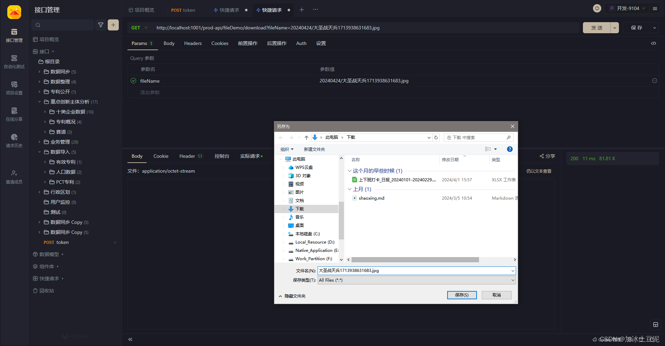Switch to the POST token tab

click(183, 10)
